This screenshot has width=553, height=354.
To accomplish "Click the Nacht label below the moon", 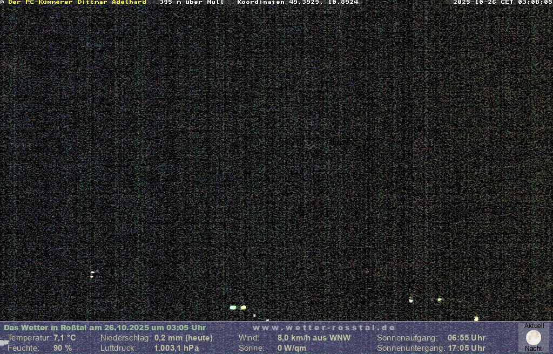I will click(x=534, y=349).
